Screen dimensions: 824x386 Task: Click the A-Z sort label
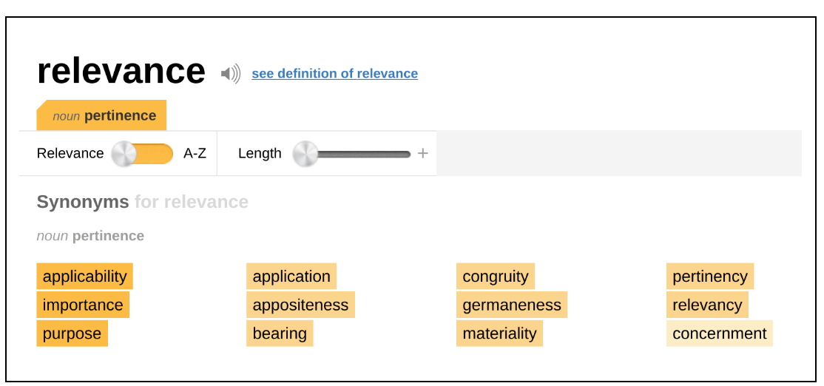pos(195,153)
